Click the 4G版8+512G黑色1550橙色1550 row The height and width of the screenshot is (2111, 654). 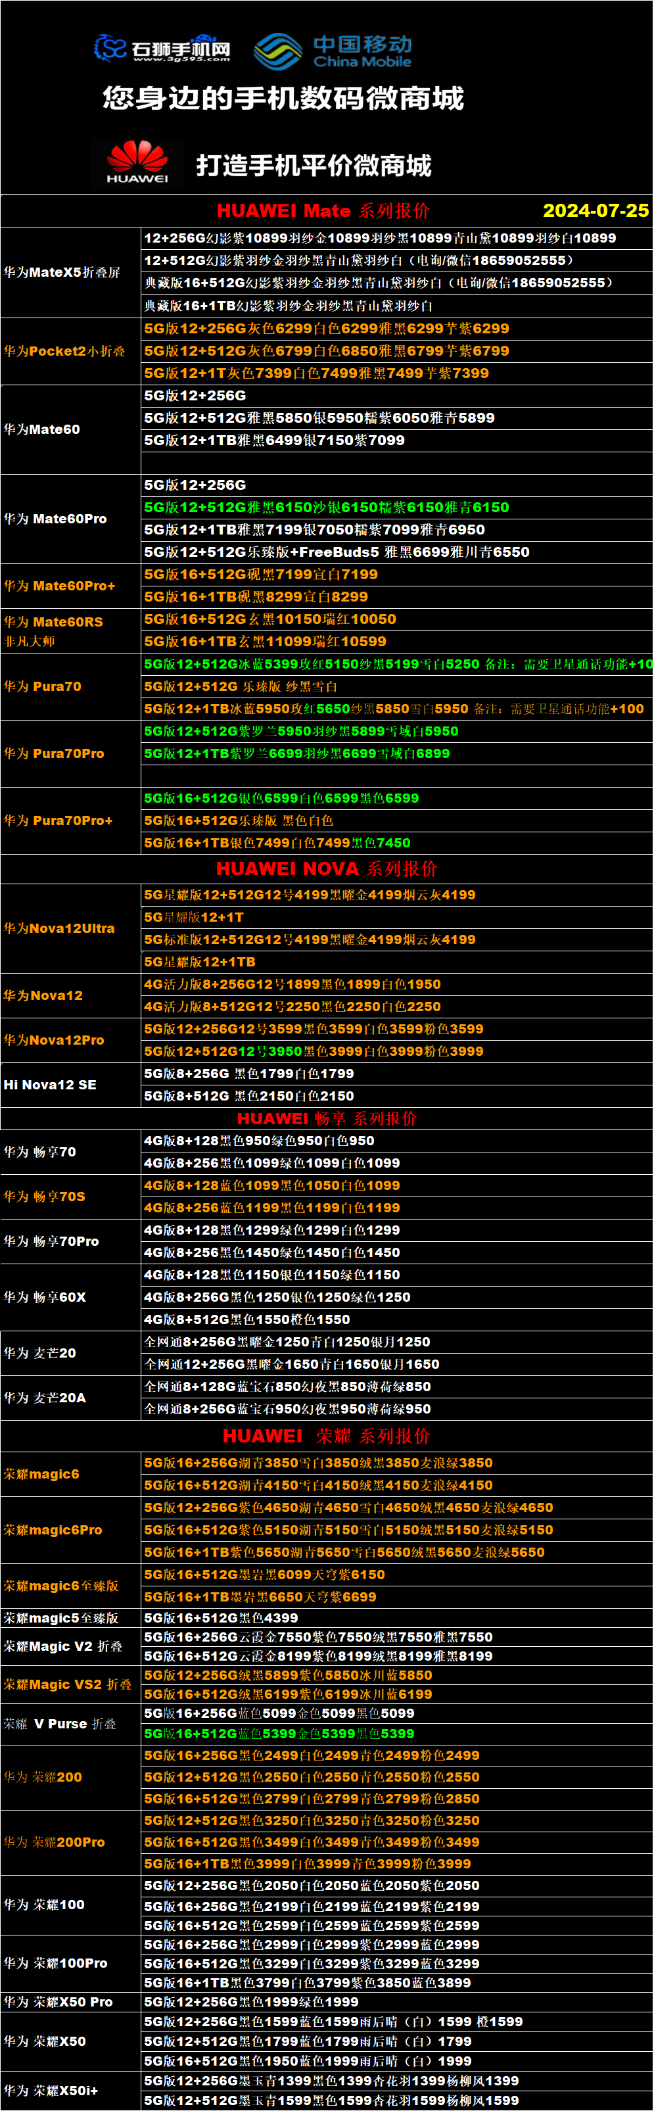398,1319
